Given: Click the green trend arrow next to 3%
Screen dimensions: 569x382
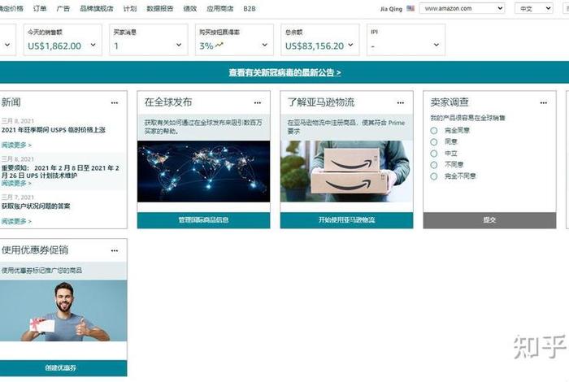Looking at the screenshot, I should click(219, 46).
